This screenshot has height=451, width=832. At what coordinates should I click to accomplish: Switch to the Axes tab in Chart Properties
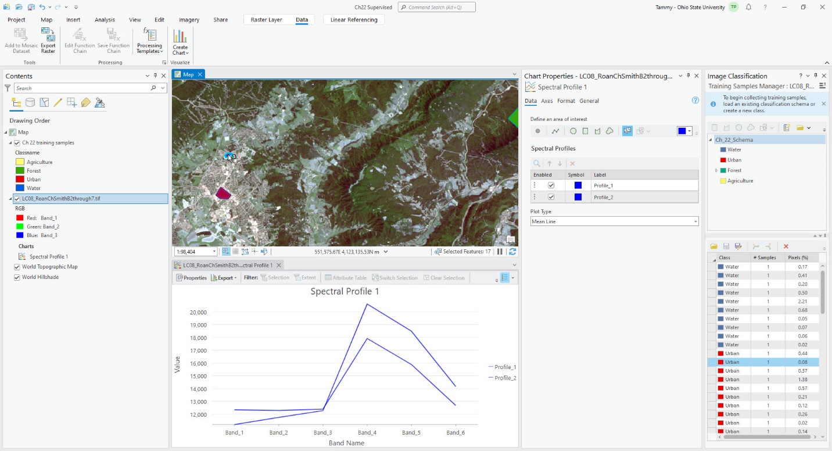(x=547, y=101)
